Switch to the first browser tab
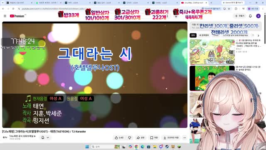 [x=19, y=3]
